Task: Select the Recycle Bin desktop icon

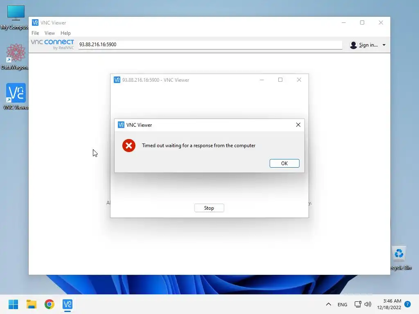Action: [x=399, y=258]
